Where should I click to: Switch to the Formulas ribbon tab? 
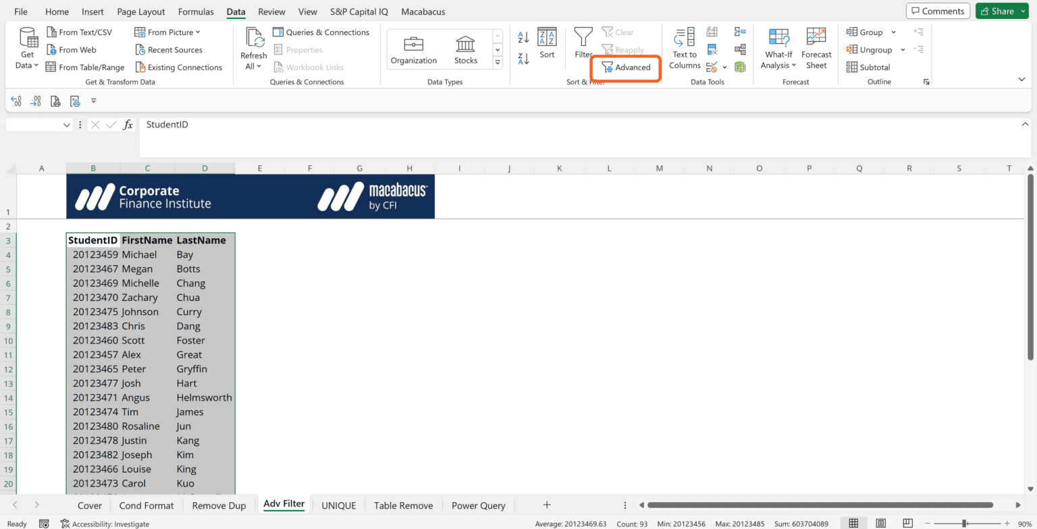196,11
